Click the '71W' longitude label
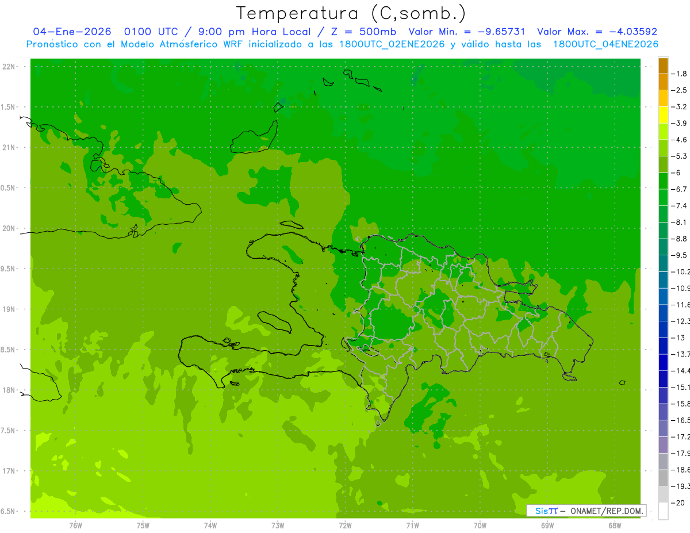The image size is (690, 533). pyautogui.click(x=412, y=526)
